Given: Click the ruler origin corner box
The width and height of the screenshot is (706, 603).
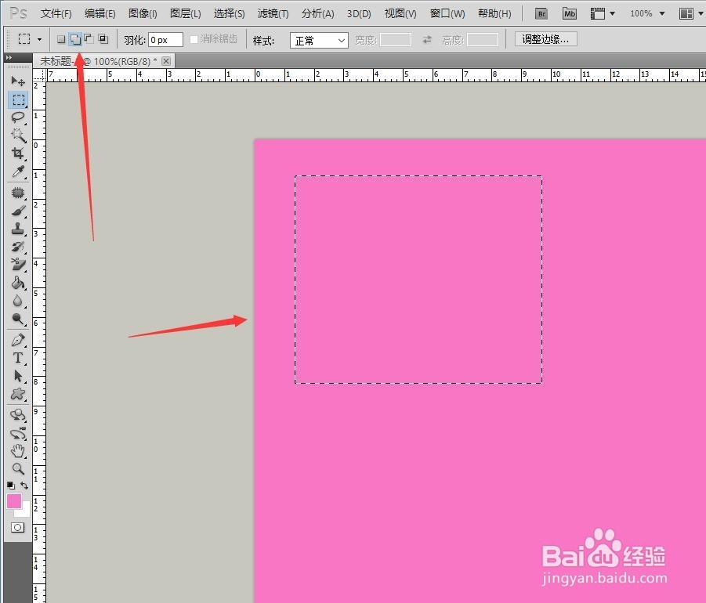Looking at the screenshot, I should pos(39,76).
